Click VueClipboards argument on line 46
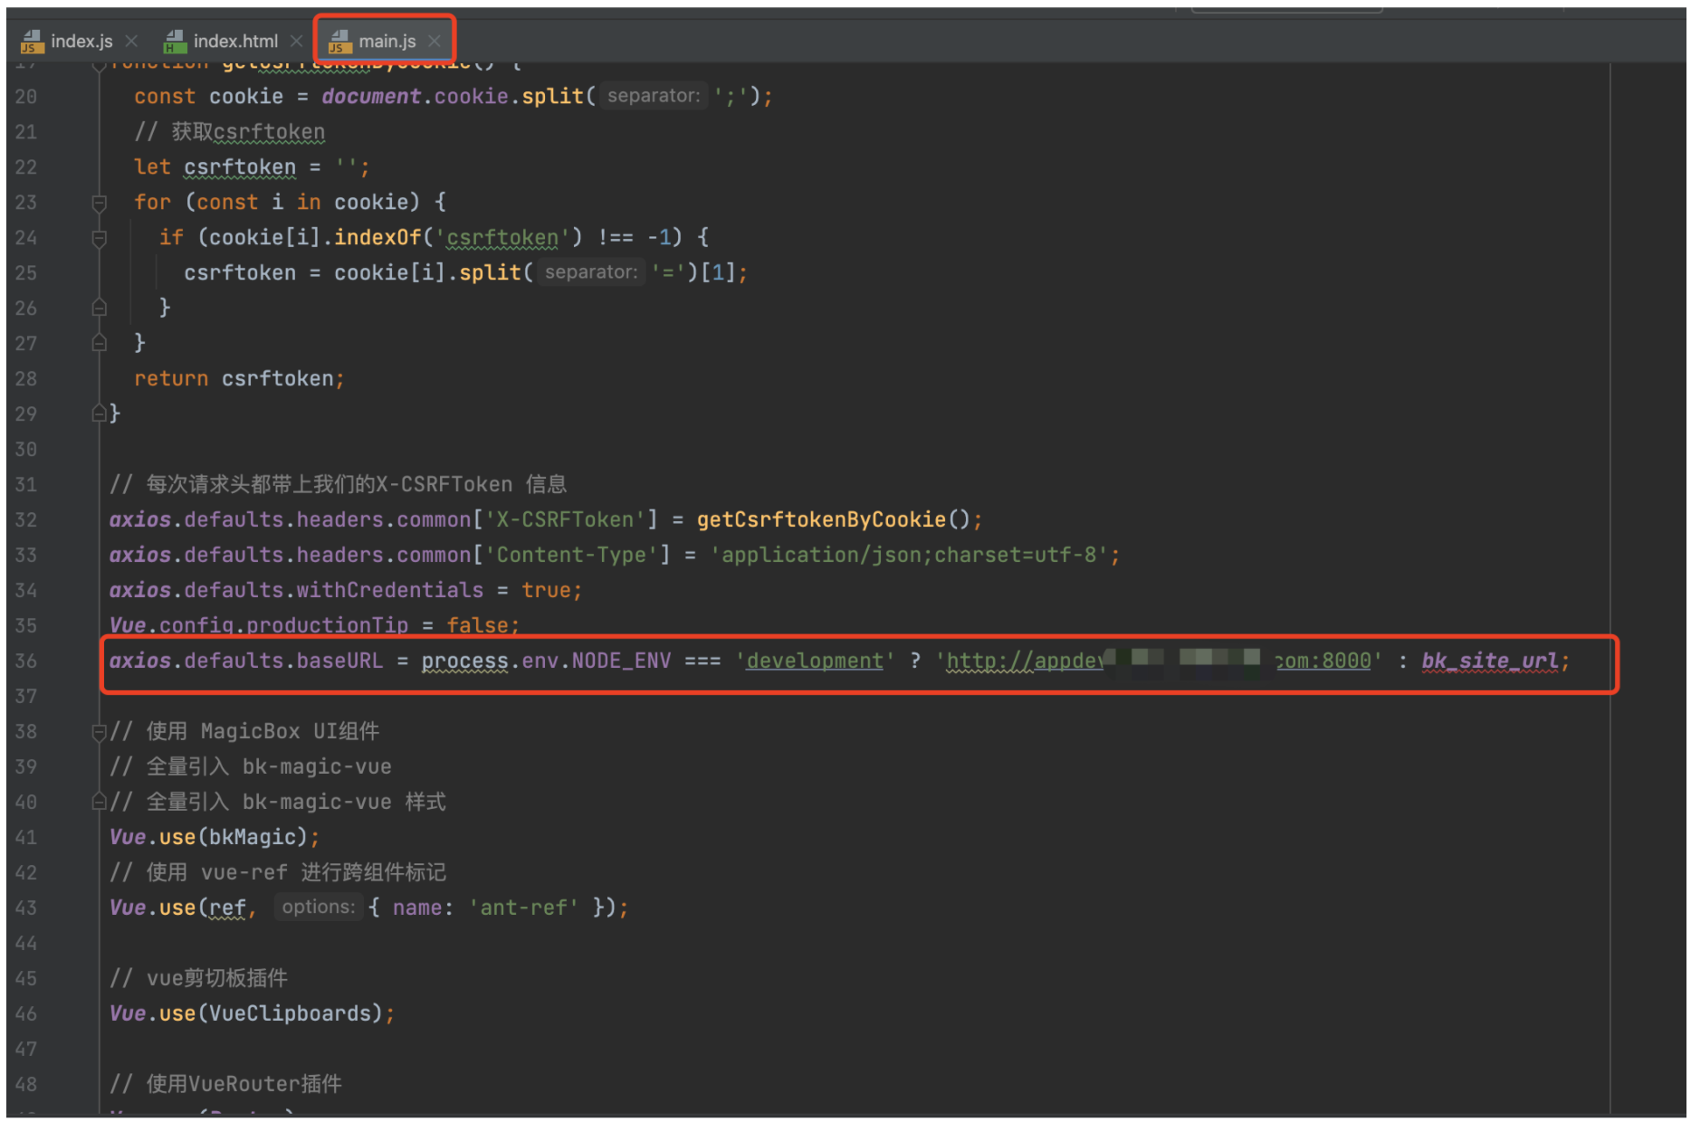This screenshot has height=1122, width=1691. click(290, 1014)
